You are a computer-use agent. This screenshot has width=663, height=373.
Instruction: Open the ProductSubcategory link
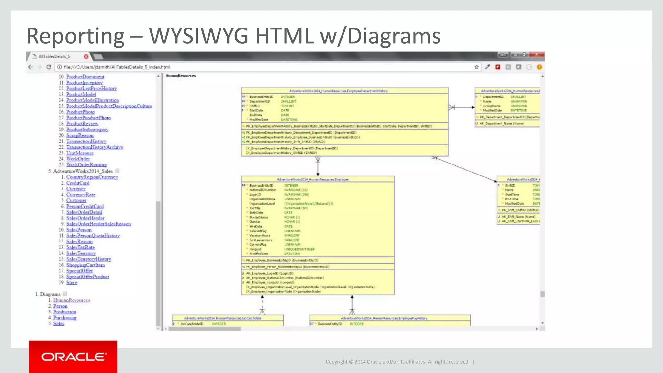click(x=87, y=130)
